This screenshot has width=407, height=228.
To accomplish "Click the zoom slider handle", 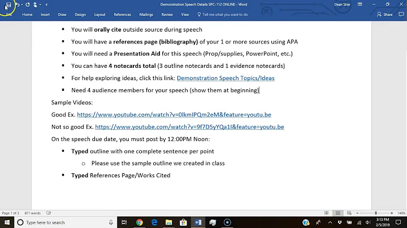I will coord(375,213).
